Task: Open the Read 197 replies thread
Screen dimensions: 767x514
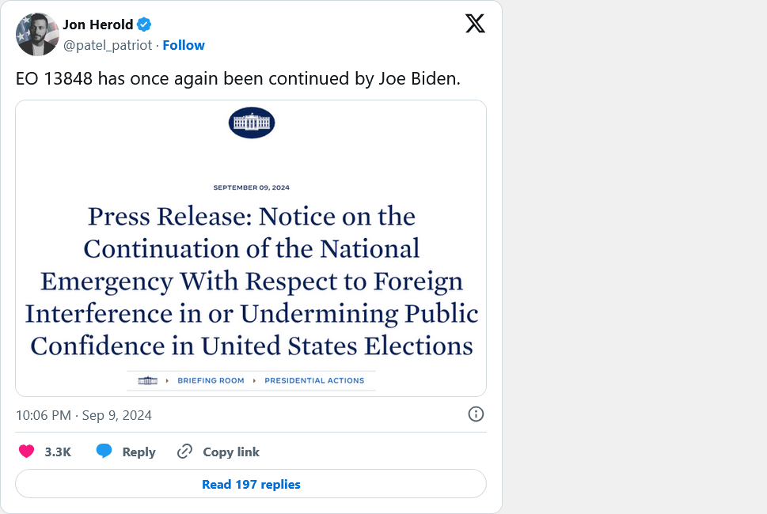Action: (x=250, y=484)
